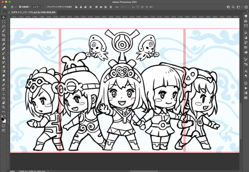Select the Zoom magnifier tool
This screenshot has width=249, height=172.
coord(3,107)
